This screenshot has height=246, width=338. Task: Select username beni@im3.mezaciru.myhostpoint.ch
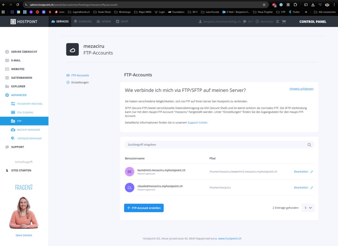pos(161,170)
